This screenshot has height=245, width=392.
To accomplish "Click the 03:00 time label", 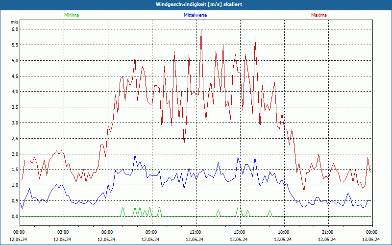I will [64, 232].
